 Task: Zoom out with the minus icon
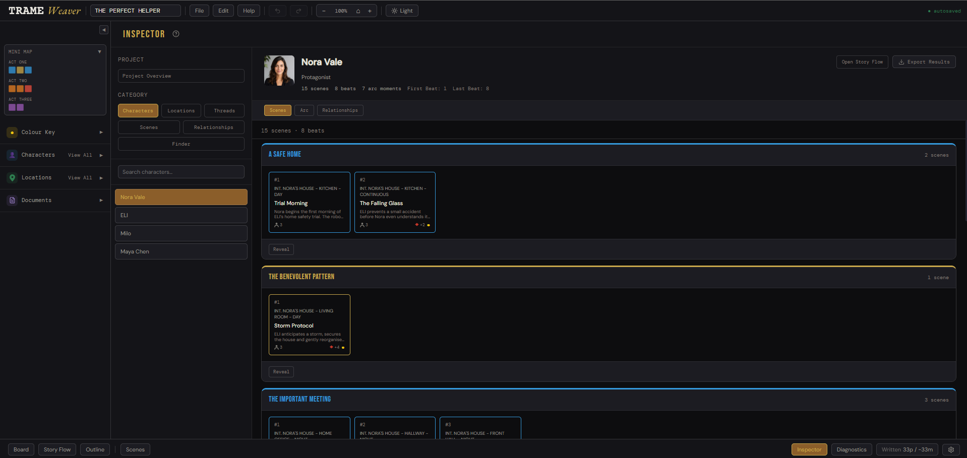pyautogui.click(x=324, y=11)
